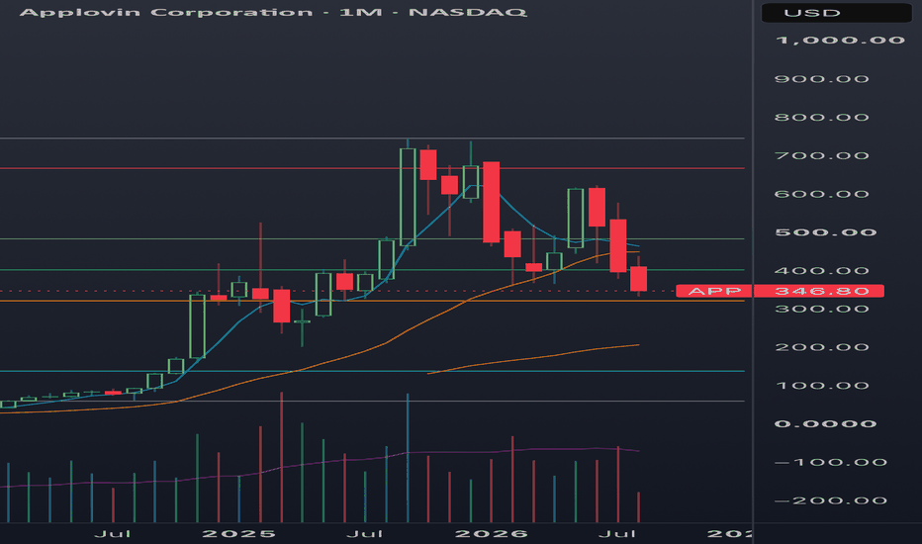Click the 0.0000 price axis label
922x544 pixels.
(x=826, y=423)
